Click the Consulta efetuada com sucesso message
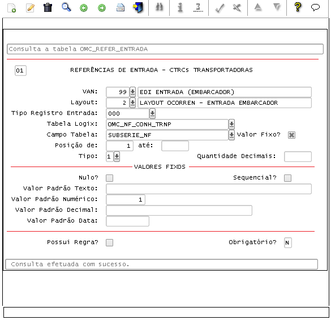 point(161,264)
